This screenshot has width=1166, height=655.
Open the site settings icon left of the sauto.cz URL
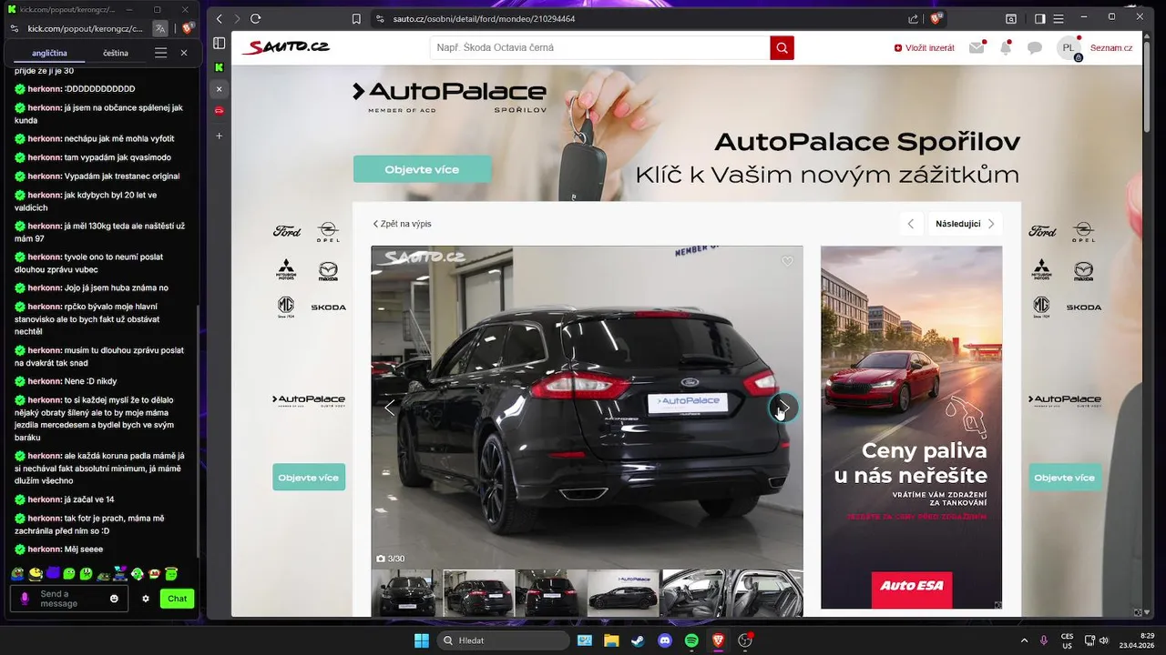tap(380, 18)
